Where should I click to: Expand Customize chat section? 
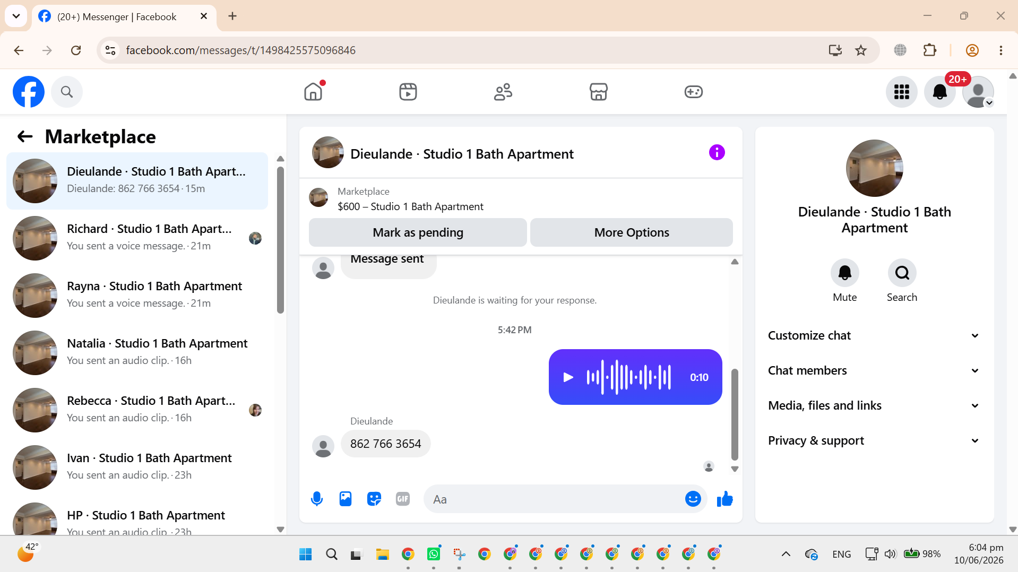874,335
